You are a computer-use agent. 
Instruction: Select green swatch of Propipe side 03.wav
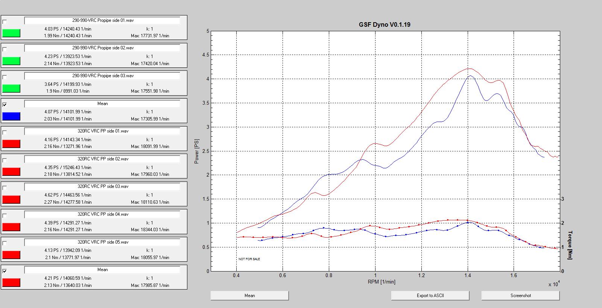coord(11,88)
